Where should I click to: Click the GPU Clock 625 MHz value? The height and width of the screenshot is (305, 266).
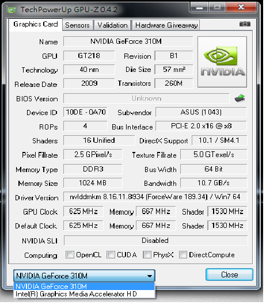pyautogui.click(x=83, y=211)
